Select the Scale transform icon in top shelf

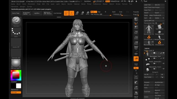click(82, 13)
